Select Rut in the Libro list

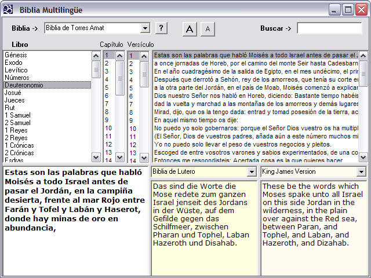48,108
